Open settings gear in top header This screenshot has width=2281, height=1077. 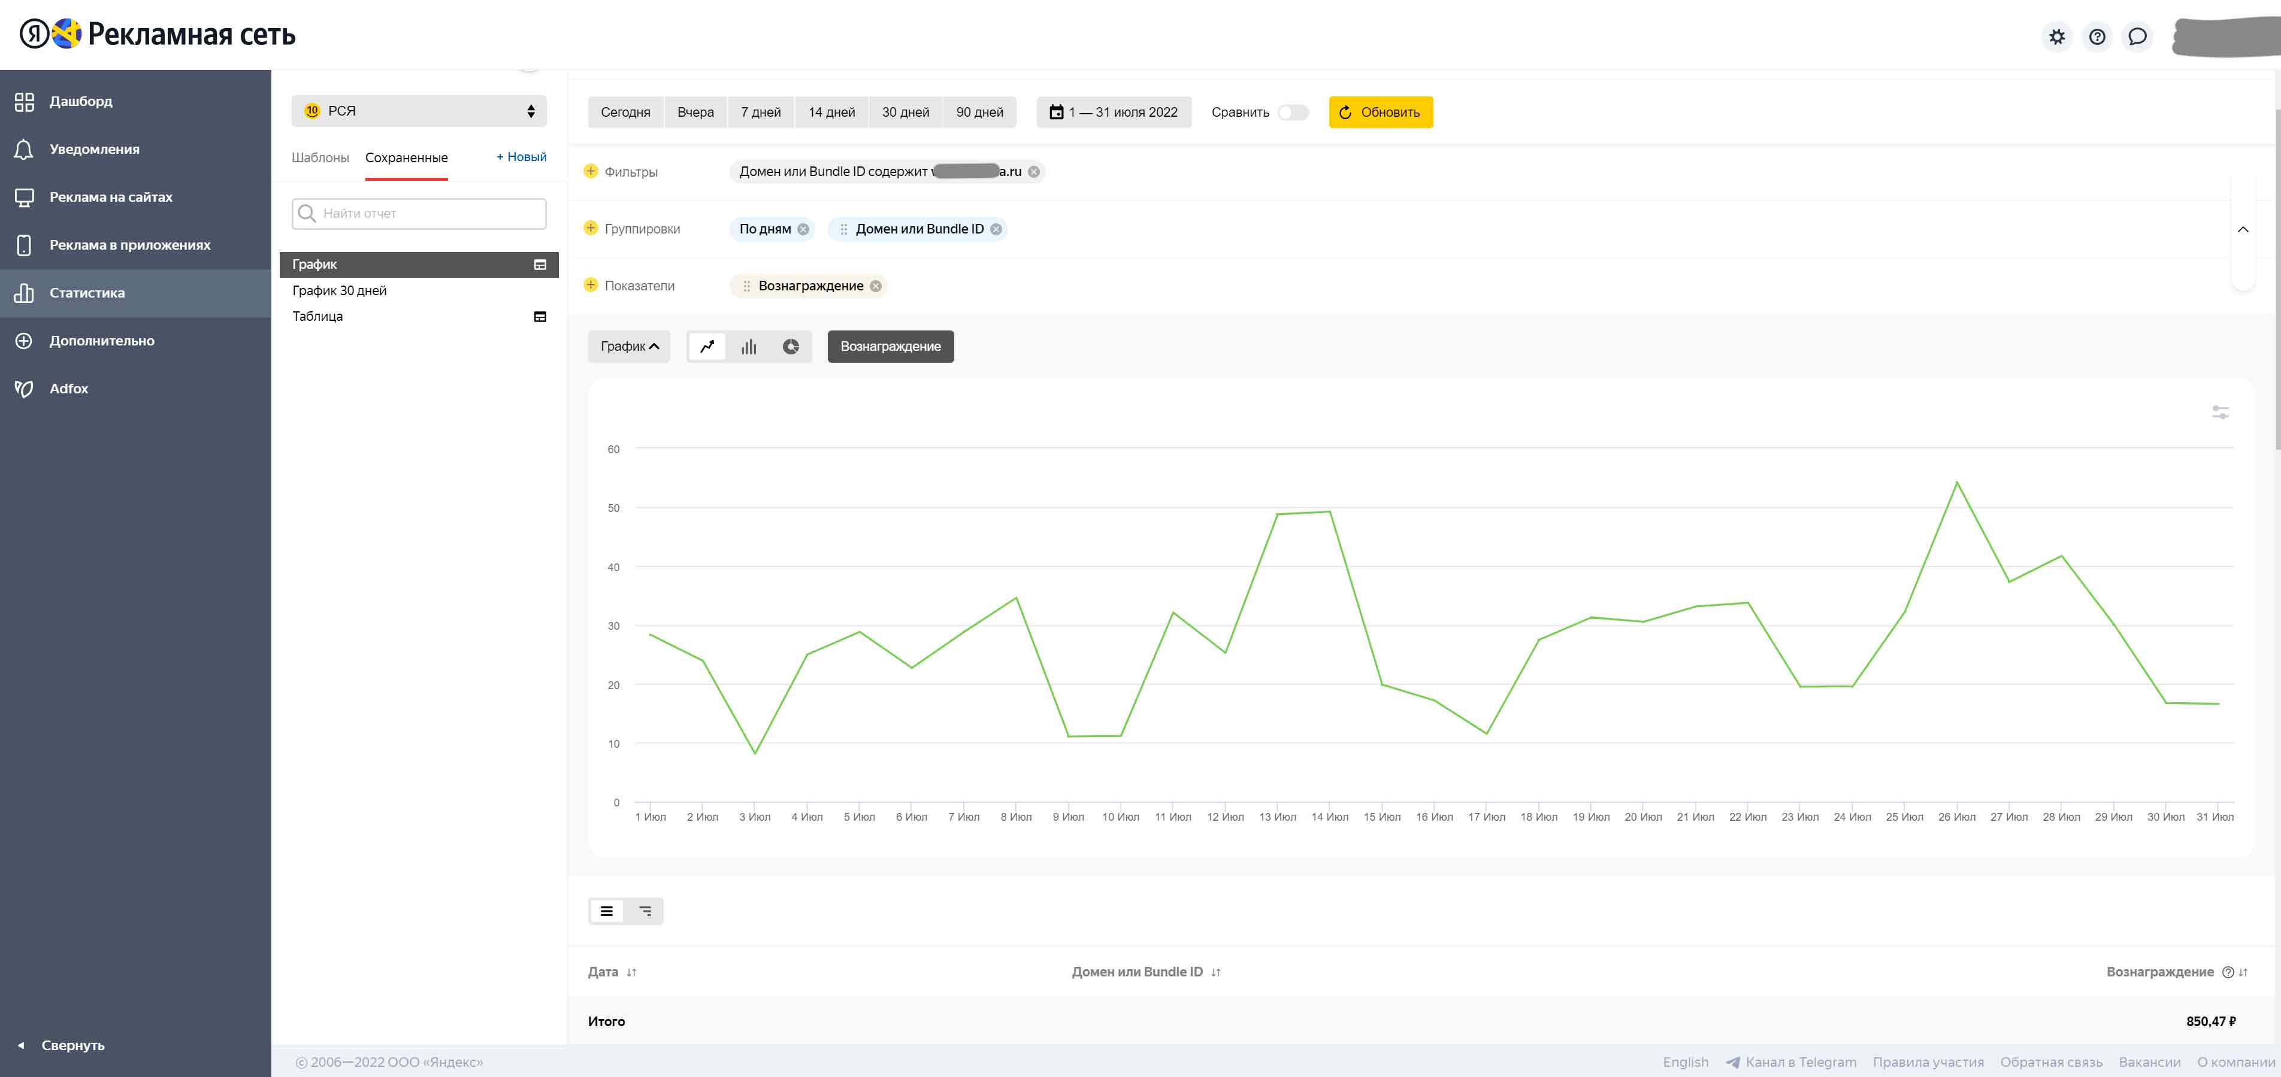click(x=2057, y=37)
